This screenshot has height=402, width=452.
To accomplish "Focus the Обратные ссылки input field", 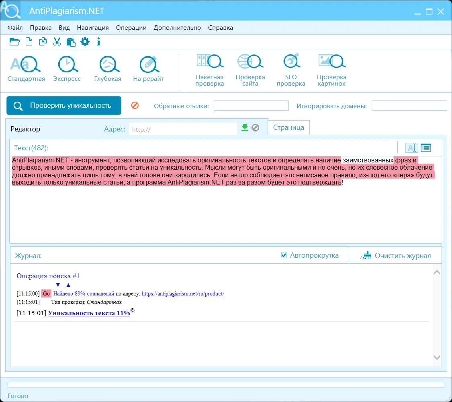I will point(251,106).
